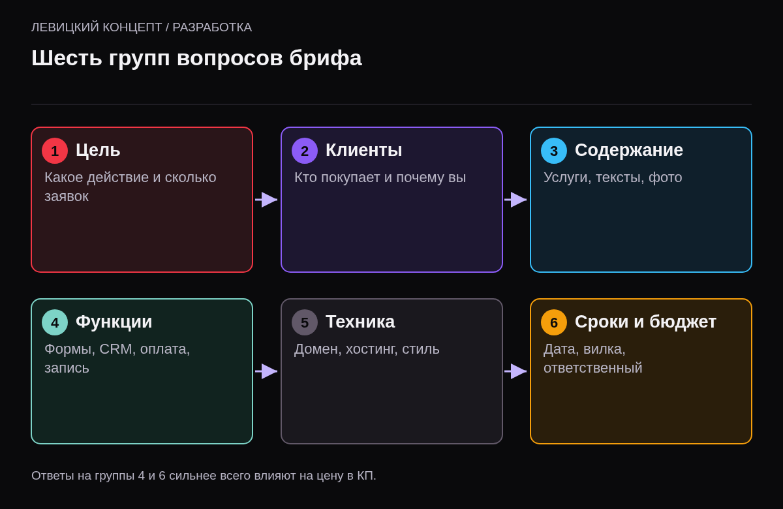The image size is (783, 509).
Task: Click the orange number 6 badge
Action: pyautogui.click(x=554, y=322)
